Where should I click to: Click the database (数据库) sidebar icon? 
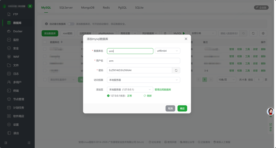pos(9,23)
